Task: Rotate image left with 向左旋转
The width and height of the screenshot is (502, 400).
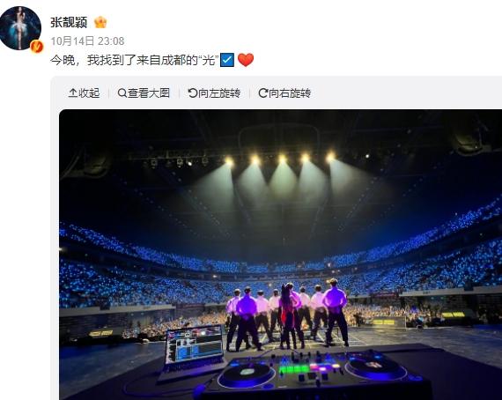Action: click(214, 93)
